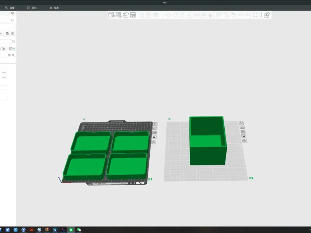Click the save preset icon
311x233 pixels.
coord(9,56)
